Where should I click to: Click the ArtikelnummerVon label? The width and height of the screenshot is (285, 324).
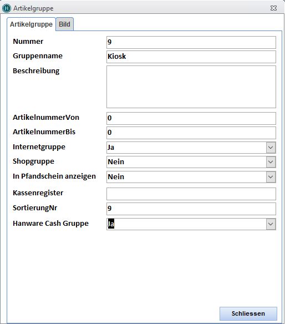point(46,118)
